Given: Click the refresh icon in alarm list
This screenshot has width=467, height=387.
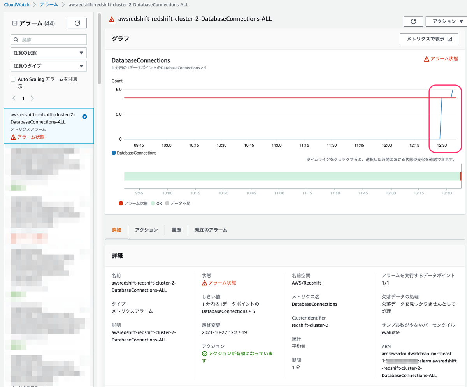Looking at the screenshot, I should 77,23.
